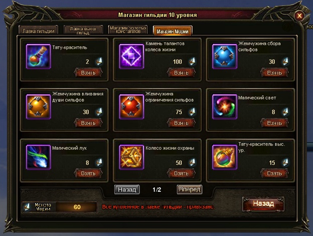Take Магический свет using Взять button
Viewport: 313px width, 236px height.
coord(274,123)
